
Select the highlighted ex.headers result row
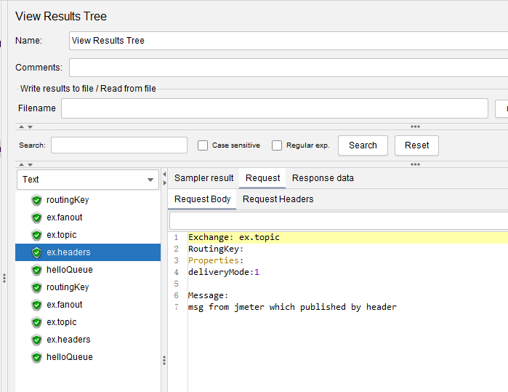pyautogui.click(x=88, y=252)
